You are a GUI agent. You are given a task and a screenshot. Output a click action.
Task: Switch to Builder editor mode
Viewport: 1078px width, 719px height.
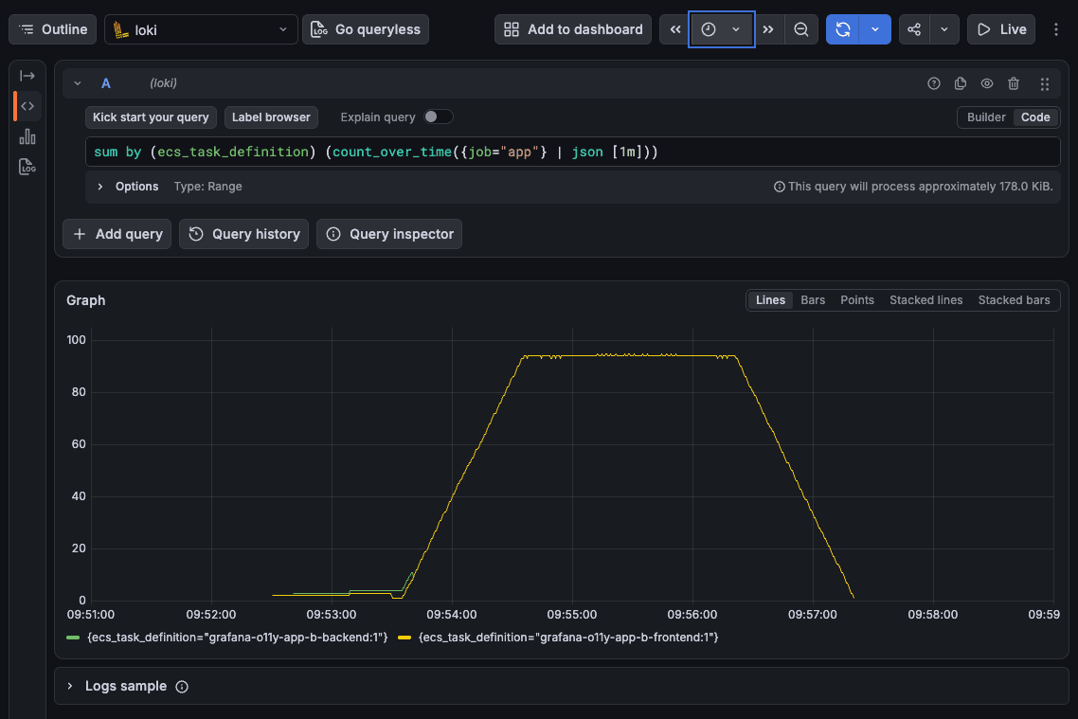click(986, 117)
